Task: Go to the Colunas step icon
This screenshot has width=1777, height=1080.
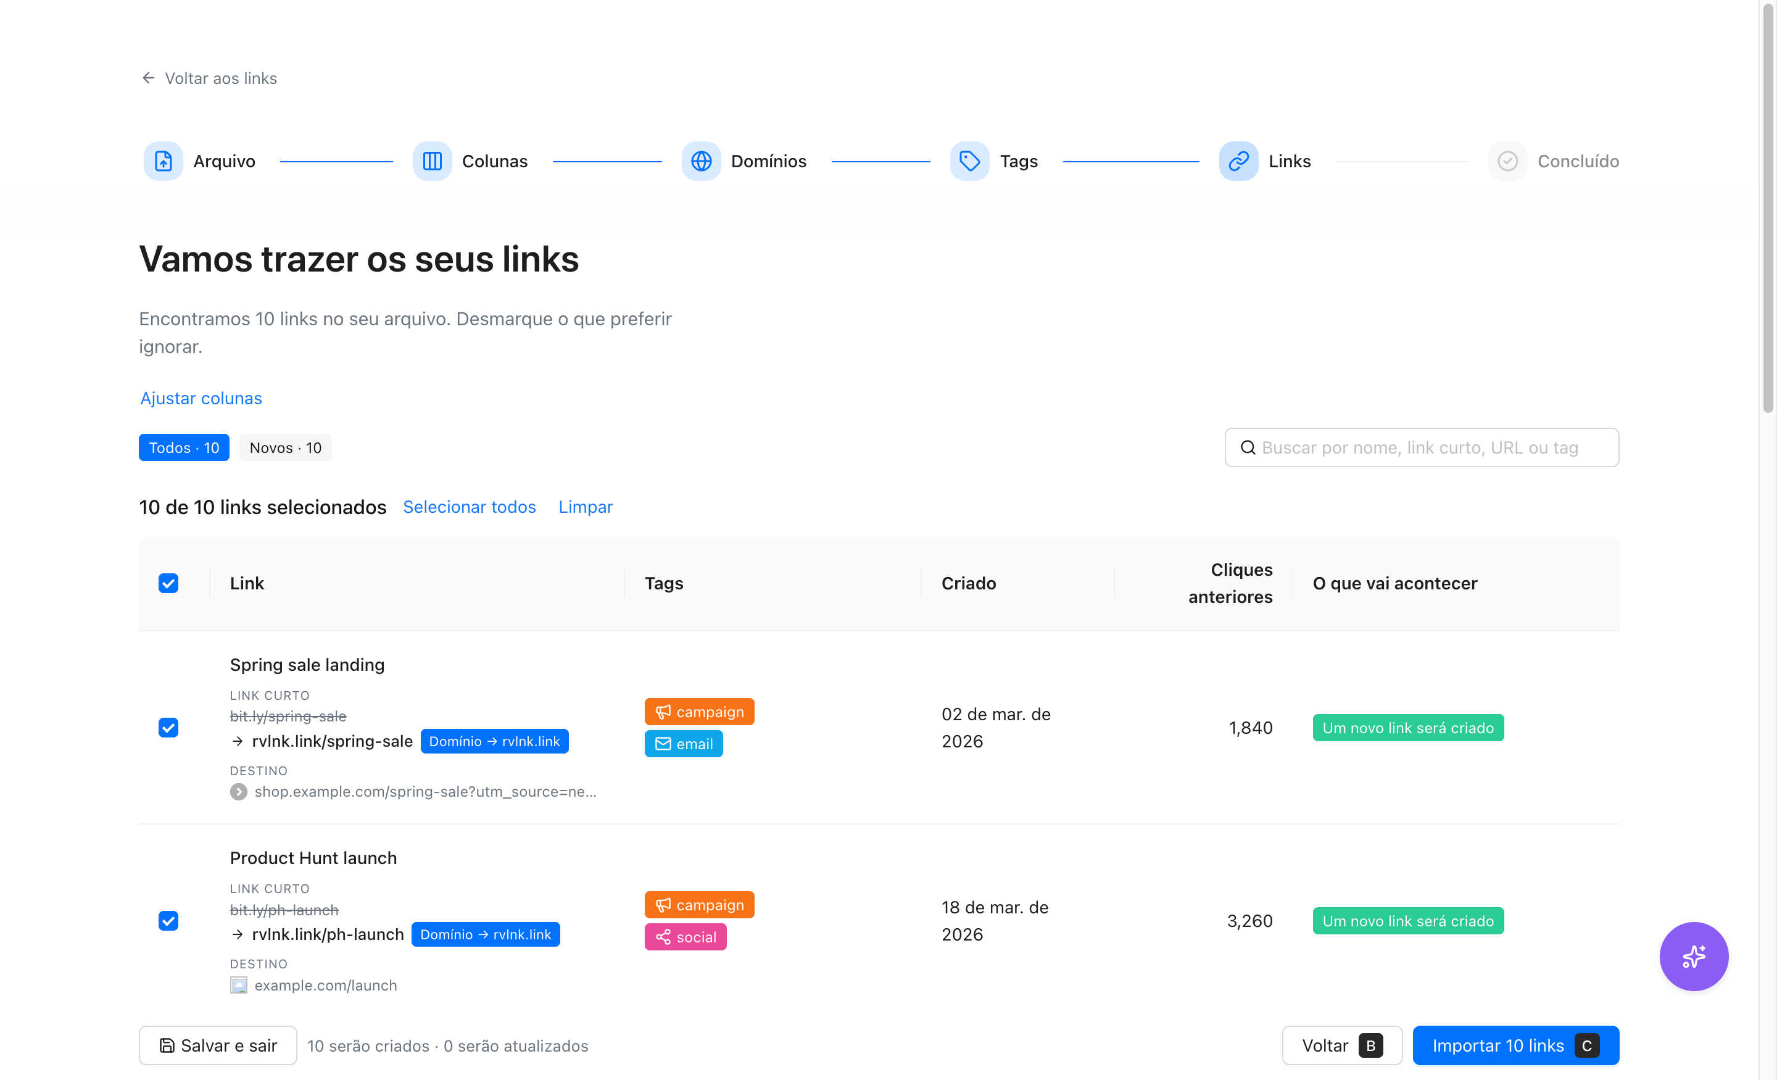Action: [432, 161]
